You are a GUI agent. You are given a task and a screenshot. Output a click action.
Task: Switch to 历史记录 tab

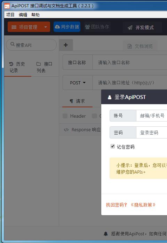click(17, 67)
